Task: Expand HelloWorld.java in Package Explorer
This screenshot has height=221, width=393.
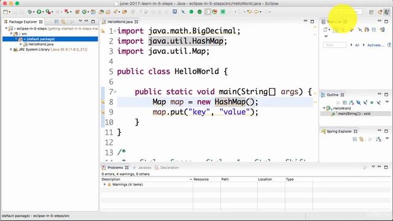Action: 21,44
